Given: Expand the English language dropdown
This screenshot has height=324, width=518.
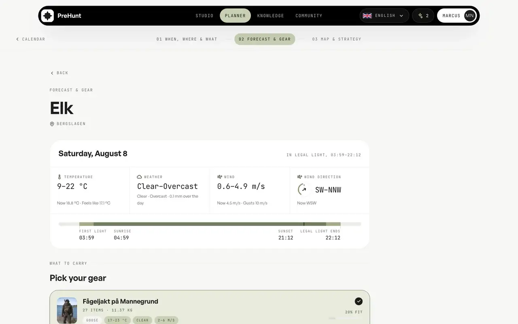Looking at the screenshot, I should [384, 16].
